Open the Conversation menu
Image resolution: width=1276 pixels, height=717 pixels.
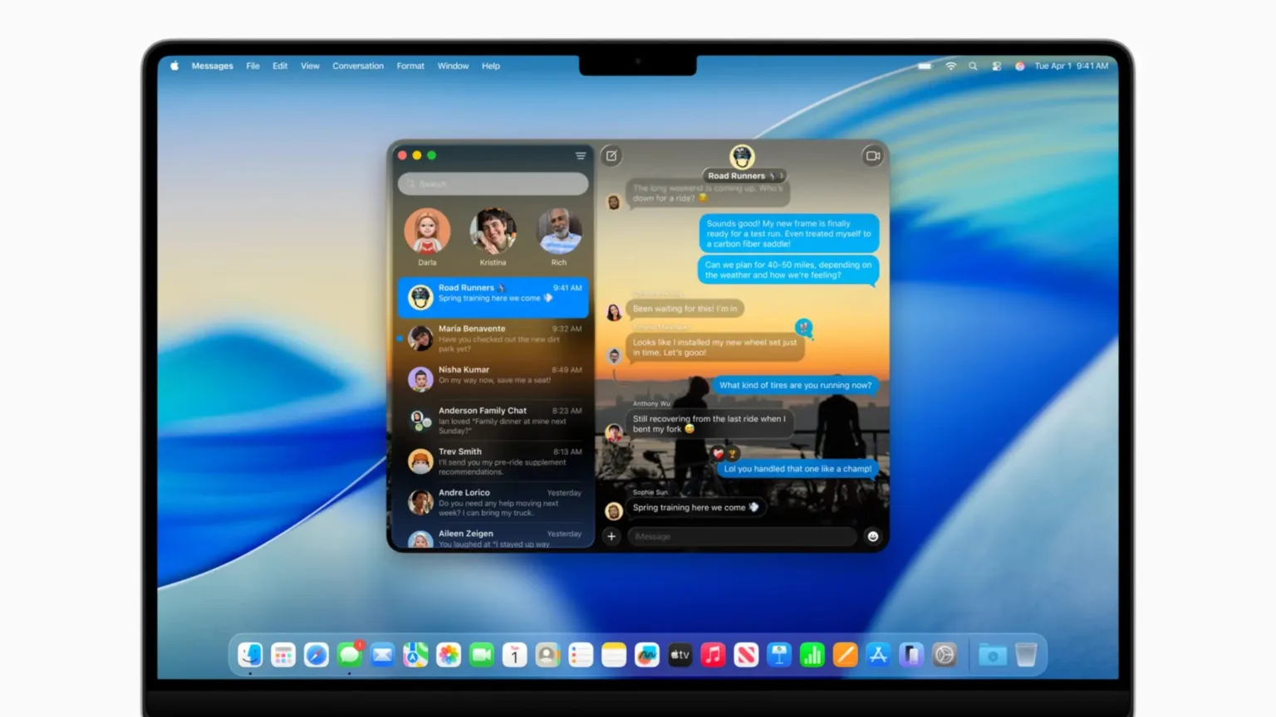357,66
